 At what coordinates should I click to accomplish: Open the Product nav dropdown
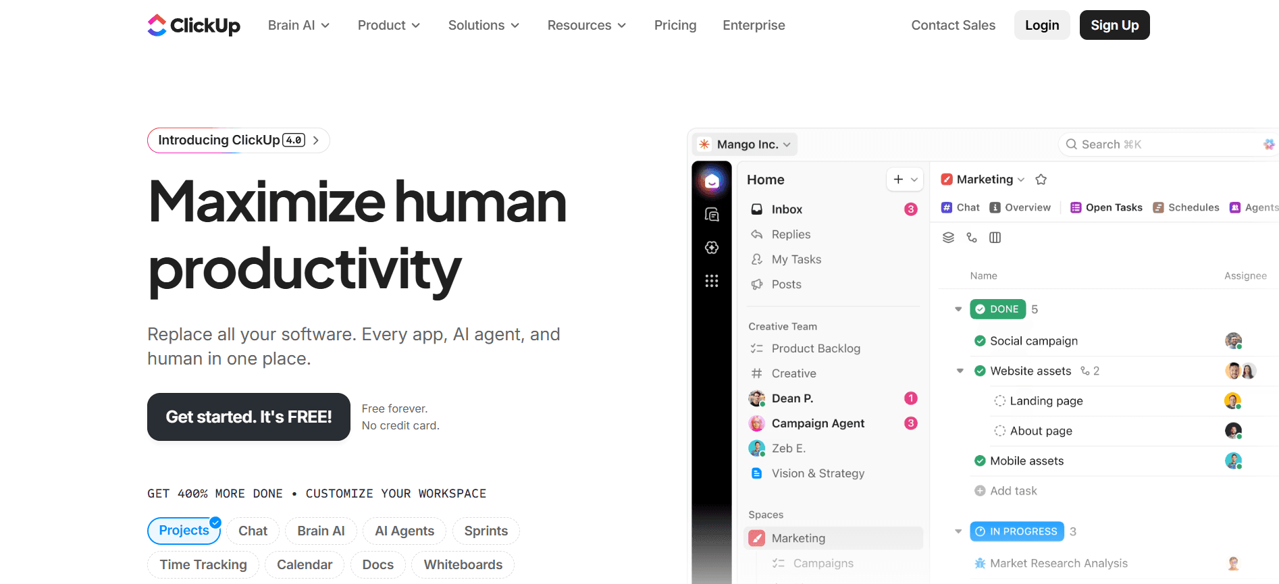click(x=389, y=25)
